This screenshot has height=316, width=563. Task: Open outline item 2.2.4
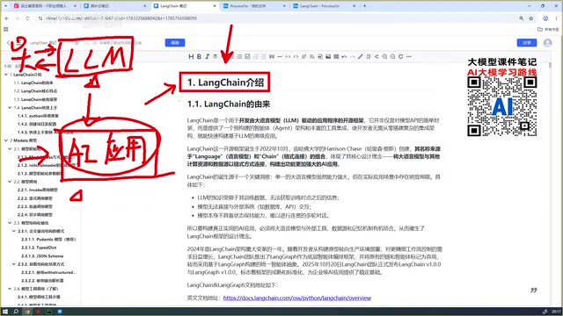[x=35, y=214]
